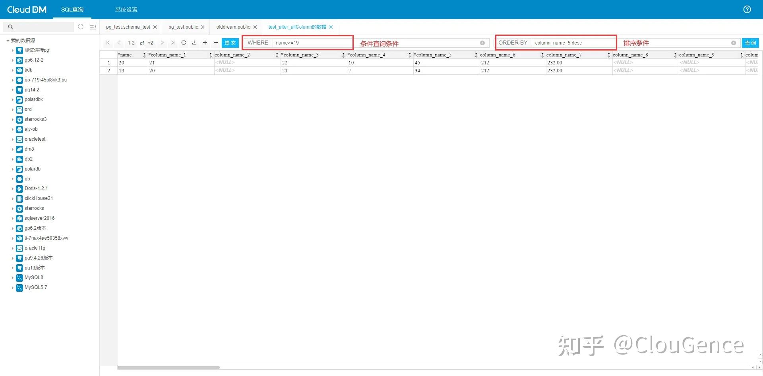Add a new row using the plus icon
Viewport: 763px width, 376px height.
pyautogui.click(x=205, y=43)
